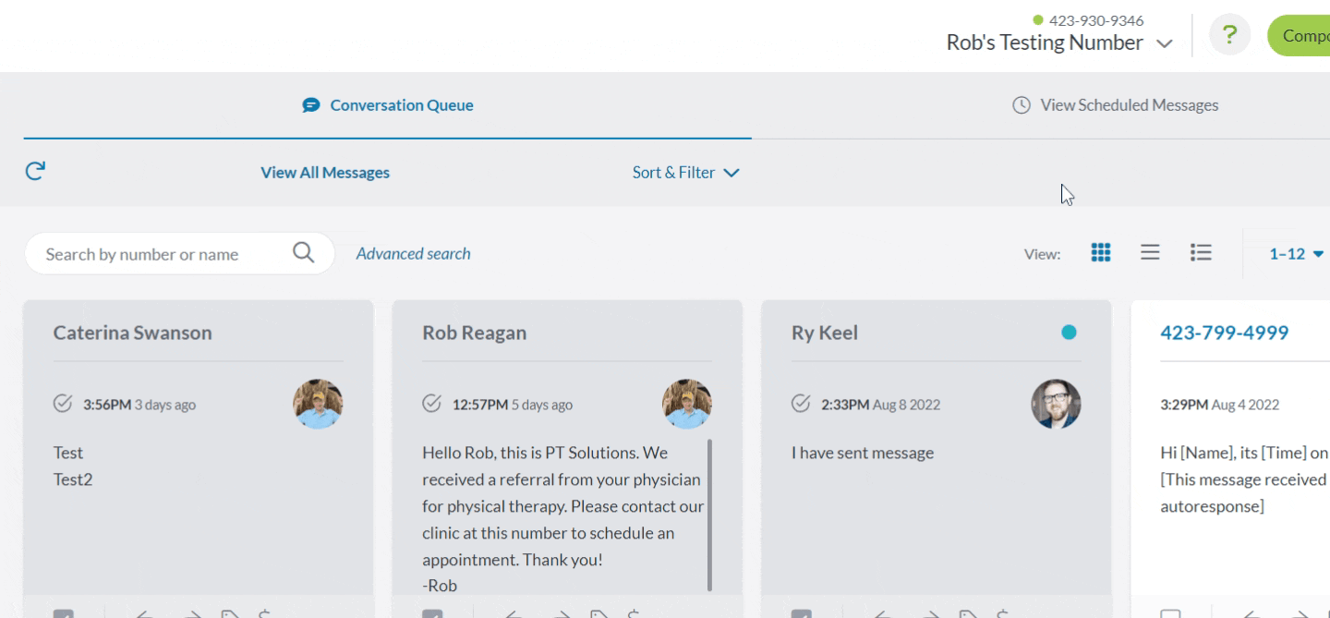Click Caterina Swanson's message avatar photo
Screen dimensions: 1330x618
318,404
